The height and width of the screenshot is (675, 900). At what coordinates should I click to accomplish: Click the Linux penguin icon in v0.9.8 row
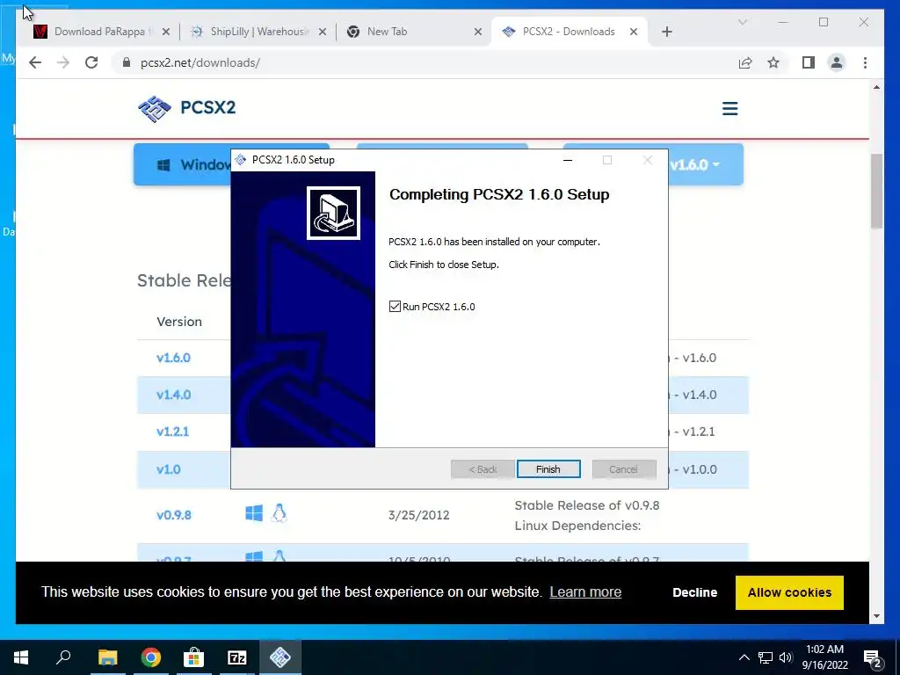pos(279,512)
